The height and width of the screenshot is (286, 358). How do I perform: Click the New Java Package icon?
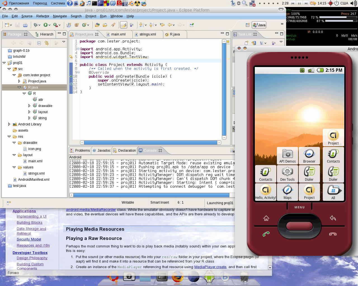click(x=76, y=25)
